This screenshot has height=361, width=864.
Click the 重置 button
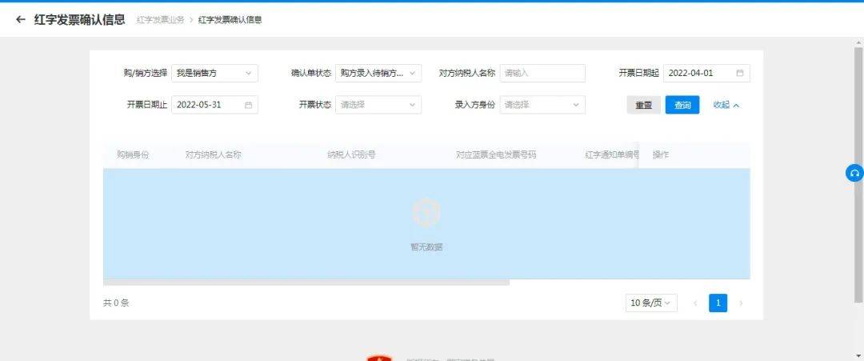643,105
